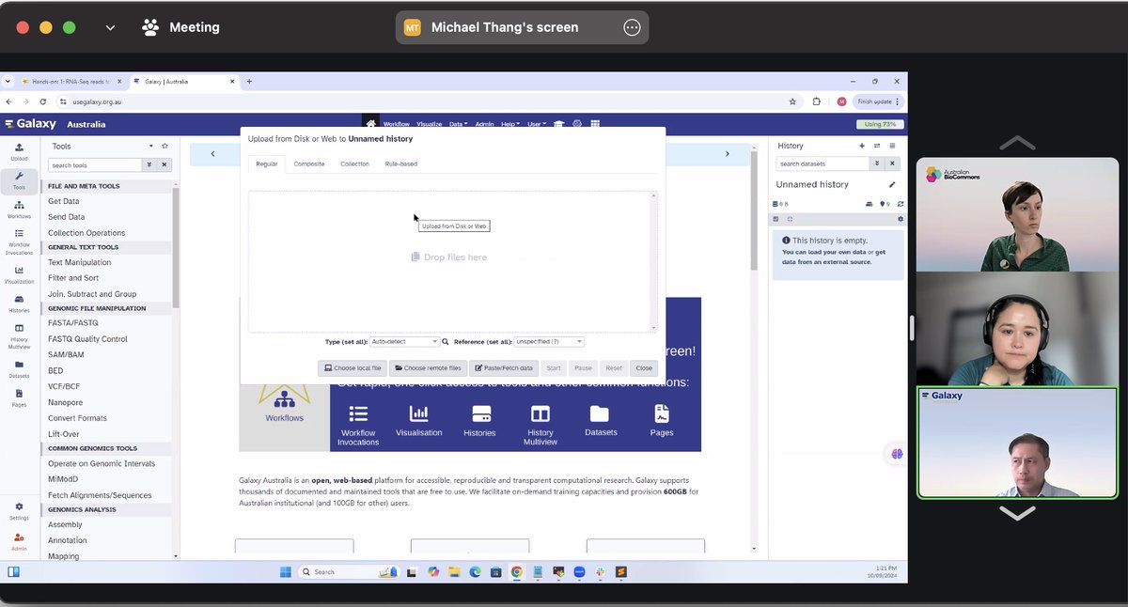This screenshot has height=607, width=1128.
Task: Switch to the Collection upload tab
Action: click(x=354, y=163)
